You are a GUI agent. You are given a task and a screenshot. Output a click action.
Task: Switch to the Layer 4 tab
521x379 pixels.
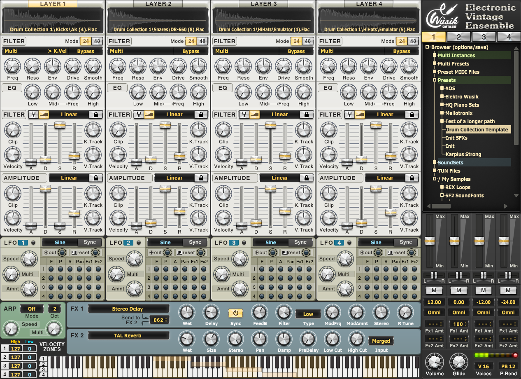369,4
